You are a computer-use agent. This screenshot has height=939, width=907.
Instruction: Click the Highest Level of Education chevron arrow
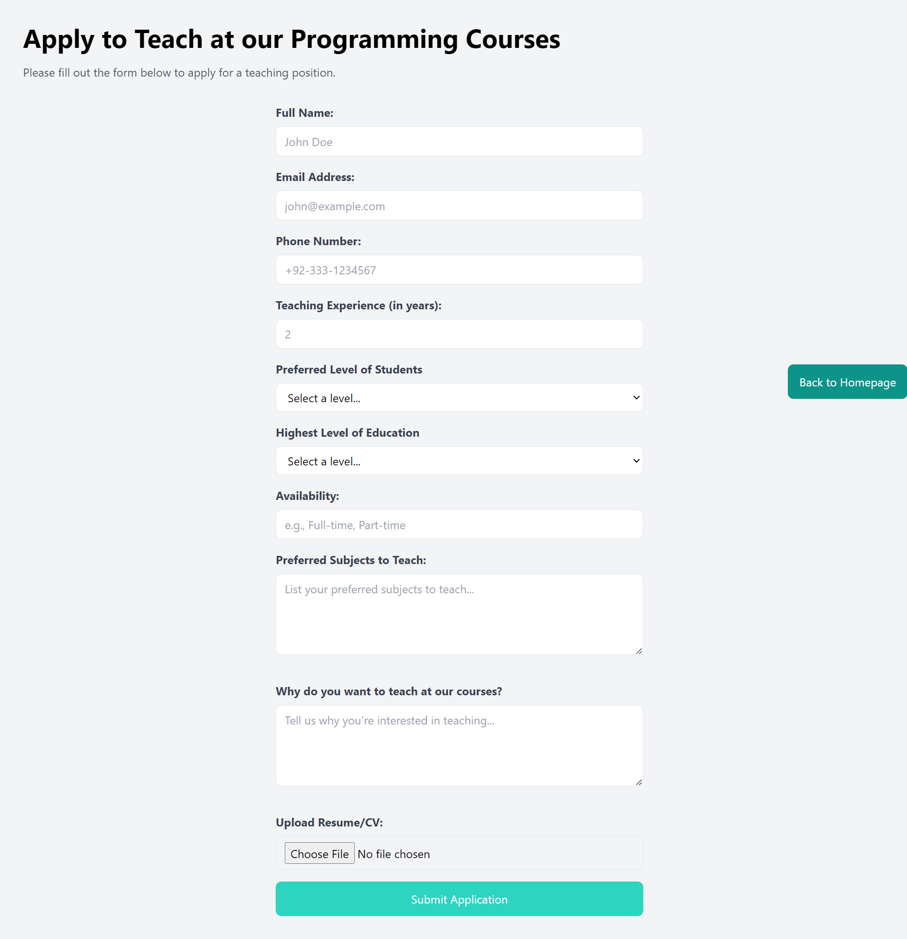point(636,461)
